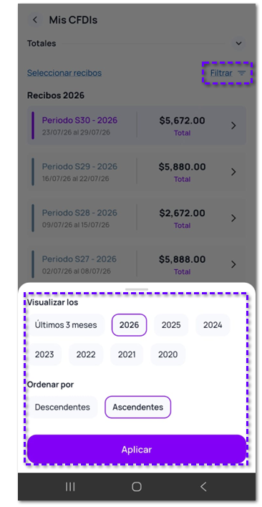The width and height of the screenshot is (262, 507).
Task: Grab the bottom sheet drag handle
Action: (x=137, y=289)
